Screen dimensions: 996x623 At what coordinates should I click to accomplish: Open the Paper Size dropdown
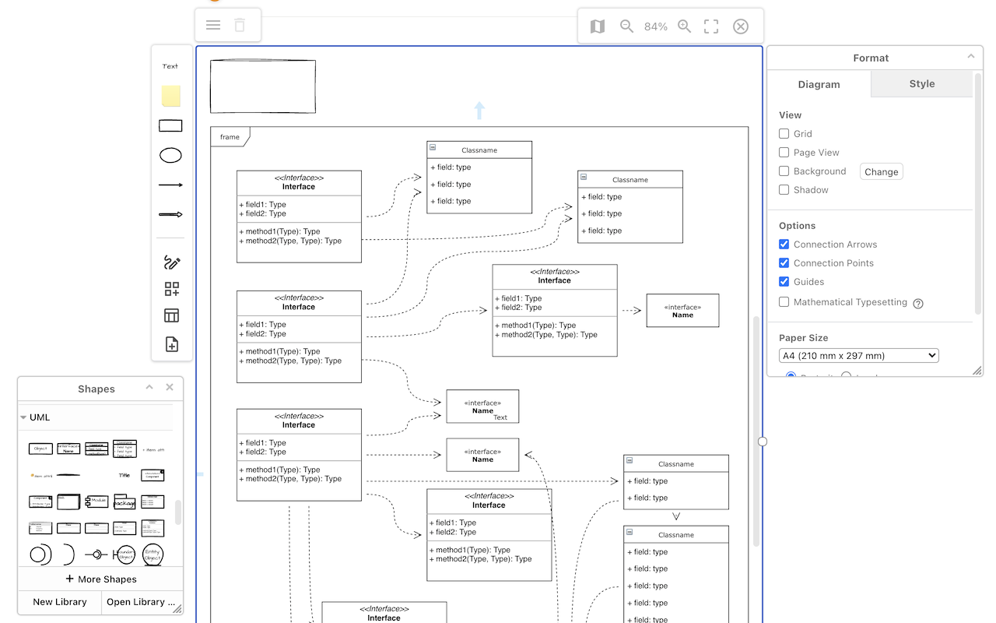(x=858, y=355)
